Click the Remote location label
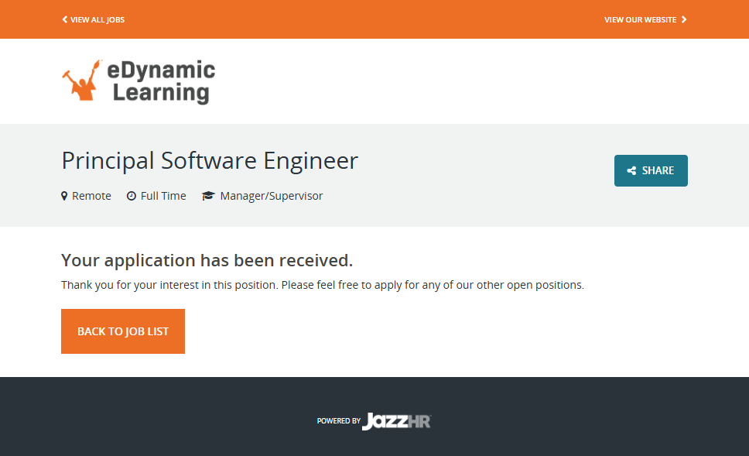This screenshot has width=749, height=456. click(91, 196)
